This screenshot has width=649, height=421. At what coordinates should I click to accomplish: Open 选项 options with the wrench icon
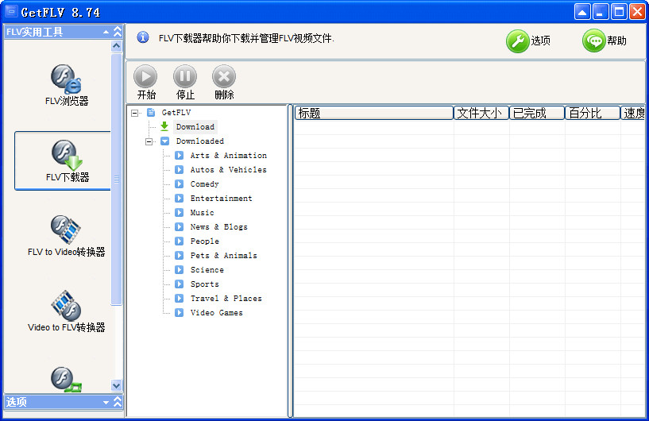(528, 41)
